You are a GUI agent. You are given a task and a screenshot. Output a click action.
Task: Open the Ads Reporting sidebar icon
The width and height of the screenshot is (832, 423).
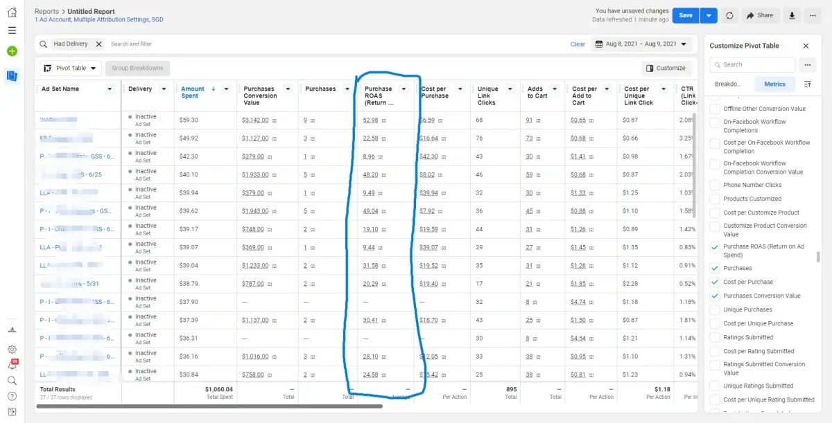[12, 76]
